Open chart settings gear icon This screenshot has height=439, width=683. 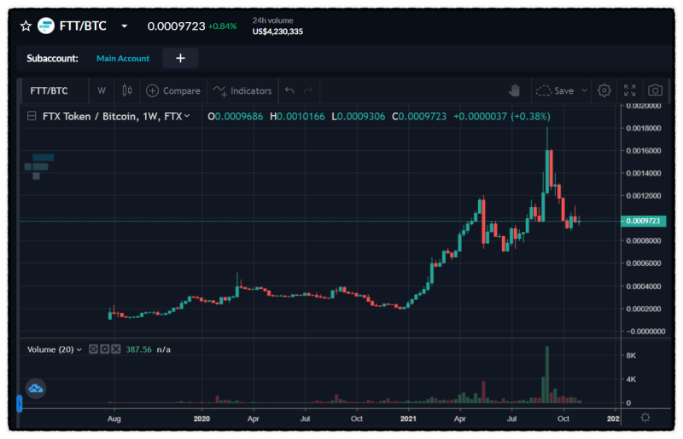click(604, 90)
